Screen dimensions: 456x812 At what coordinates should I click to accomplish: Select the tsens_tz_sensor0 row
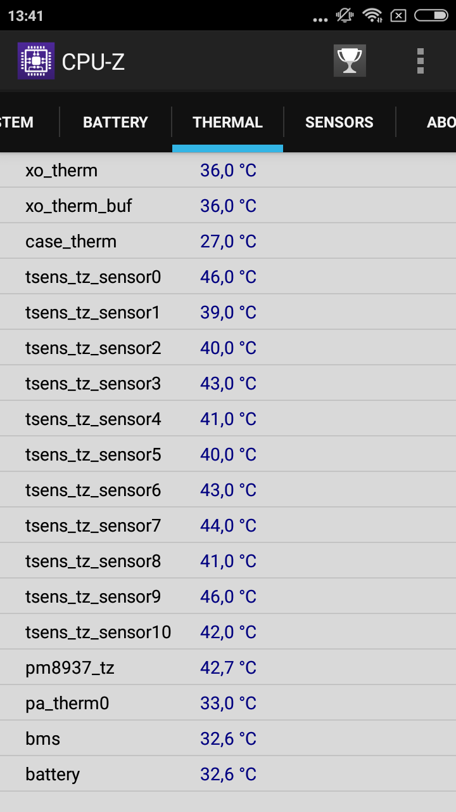228,277
